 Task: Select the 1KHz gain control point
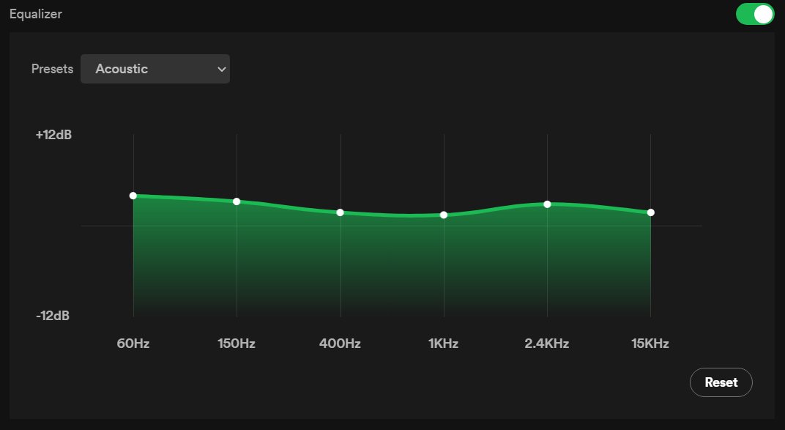click(x=442, y=215)
